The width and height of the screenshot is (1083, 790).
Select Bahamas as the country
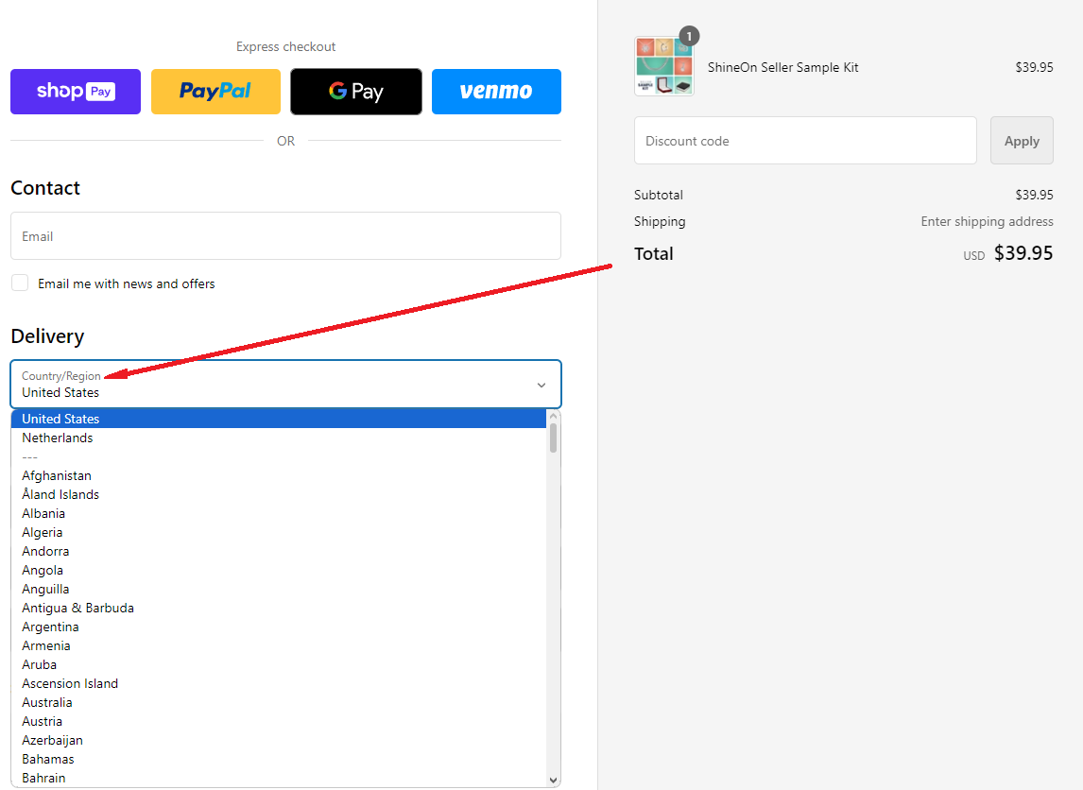tap(279, 759)
